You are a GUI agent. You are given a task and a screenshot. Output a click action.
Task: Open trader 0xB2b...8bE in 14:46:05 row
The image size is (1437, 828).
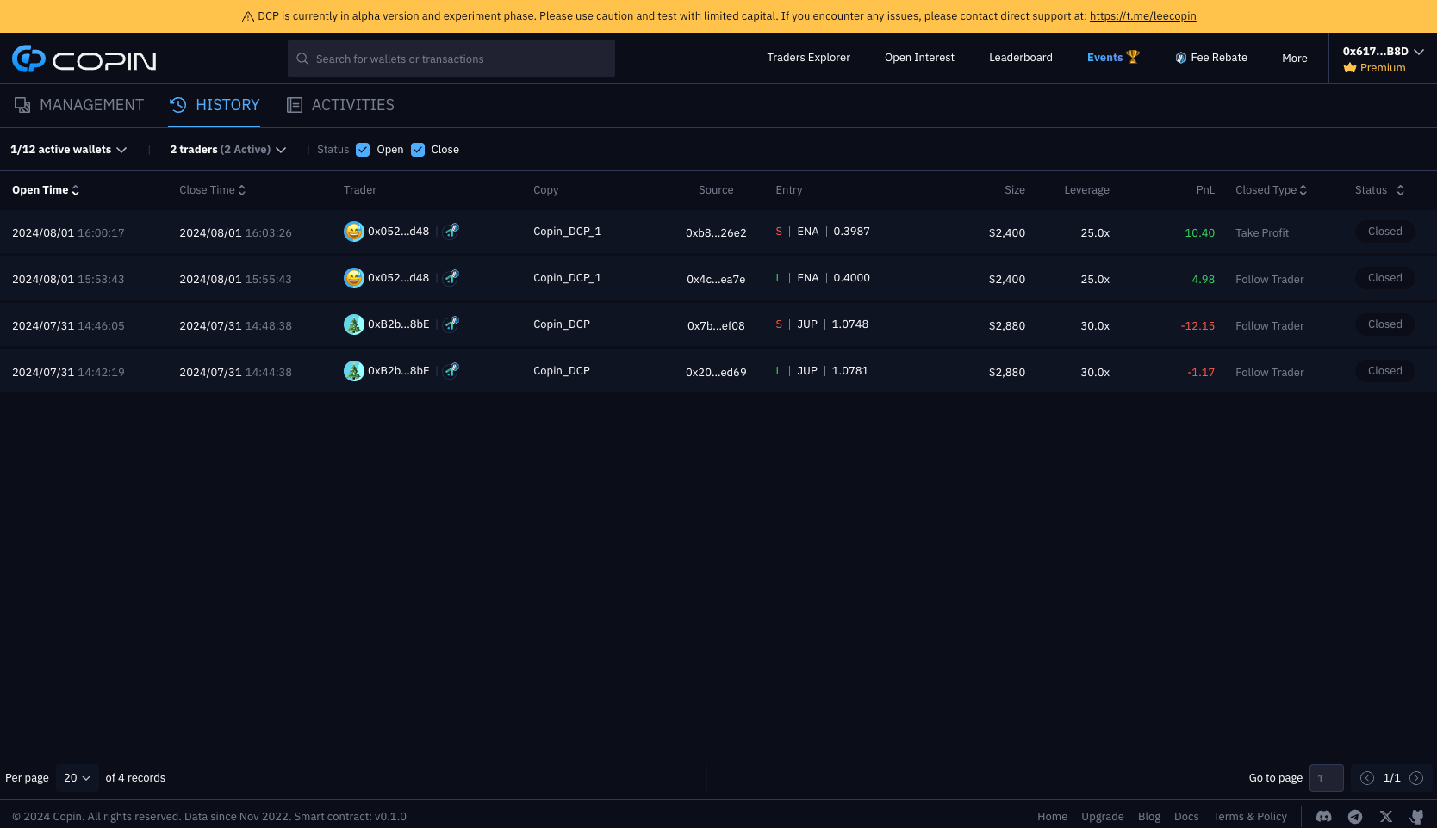coord(398,324)
